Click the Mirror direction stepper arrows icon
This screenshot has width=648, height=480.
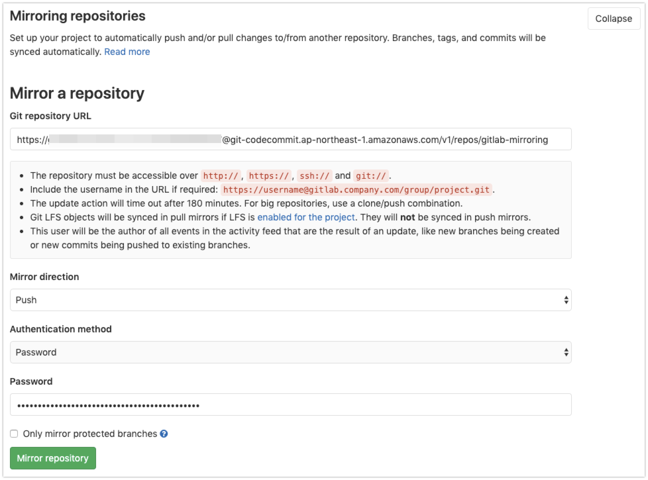coord(567,300)
